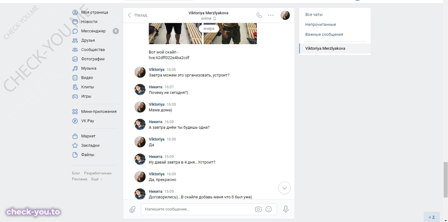The height and width of the screenshot is (222, 448).
Task: Open Viktoriya Merzlyakova name in chat header
Action: (x=208, y=13)
